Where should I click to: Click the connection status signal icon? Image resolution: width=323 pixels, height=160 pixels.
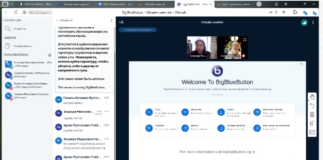(x=304, y=22)
